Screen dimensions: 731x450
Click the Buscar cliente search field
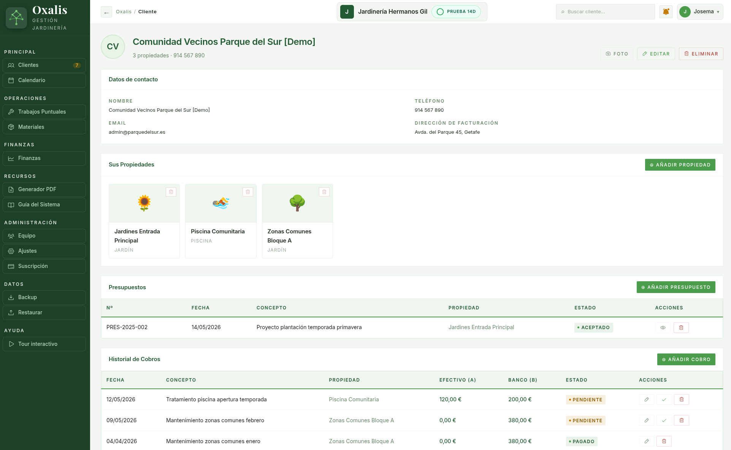(605, 12)
